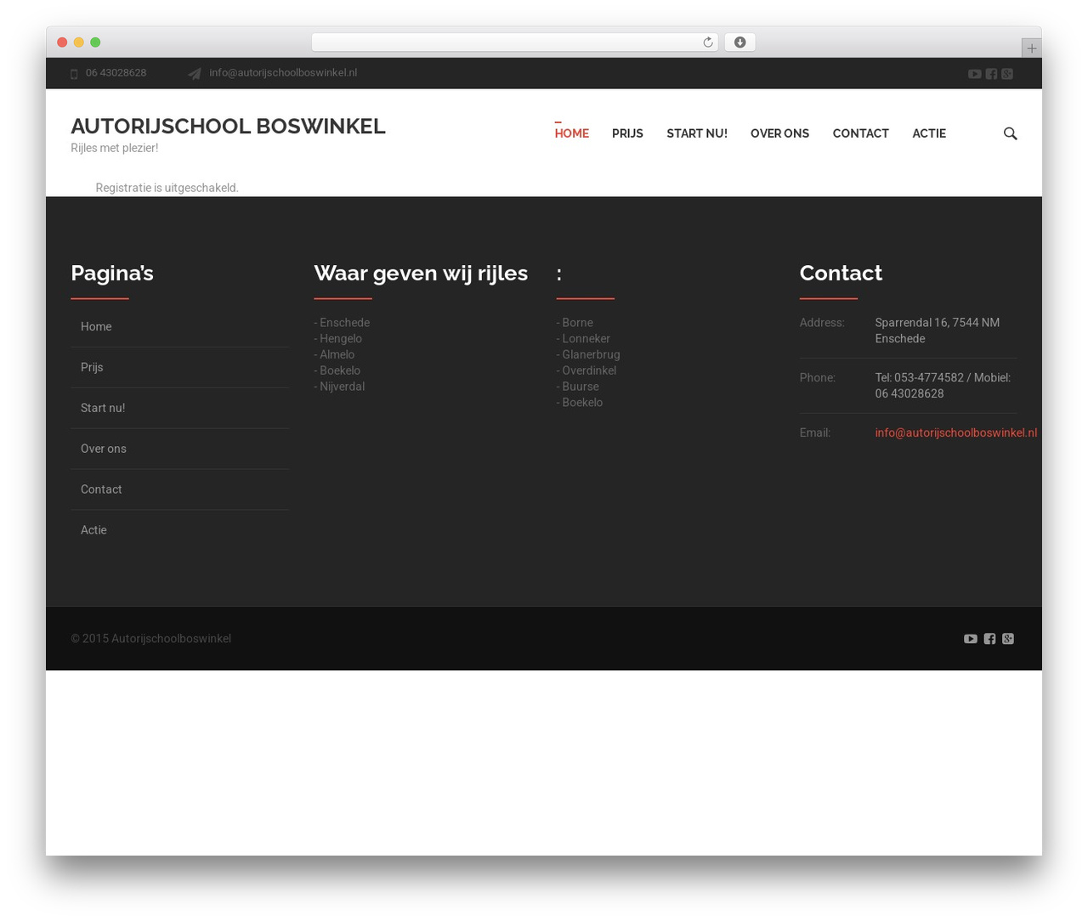Viewport: 1088px width, 921px height.
Task: Click the YouTube icon in top bar
Action: click(x=974, y=74)
